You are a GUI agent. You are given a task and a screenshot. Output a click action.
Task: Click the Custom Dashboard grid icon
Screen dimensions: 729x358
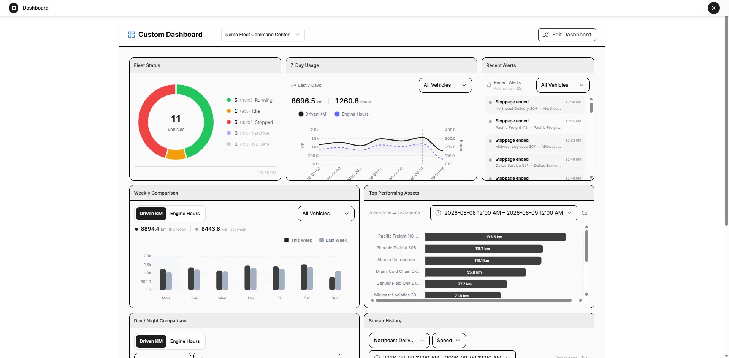(x=132, y=35)
